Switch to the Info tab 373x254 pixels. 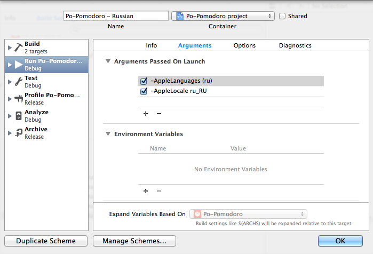[x=152, y=45]
